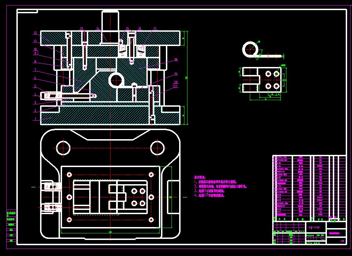Select part callout number 21
The height and width of the screenshot is (256, 352).
pos(176,86)
